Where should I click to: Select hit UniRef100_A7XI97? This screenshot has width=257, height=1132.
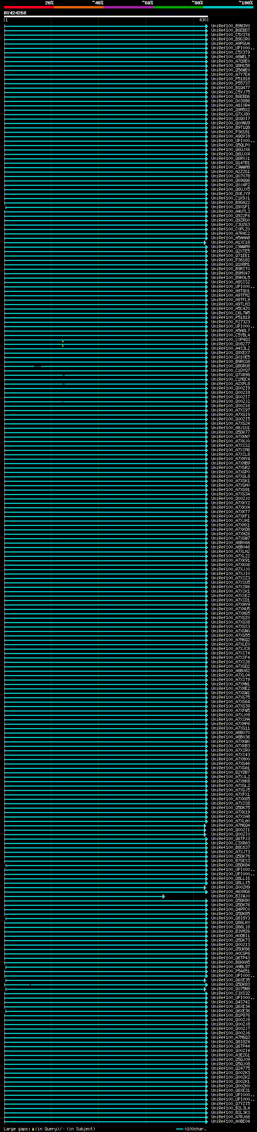pos(230,410)
